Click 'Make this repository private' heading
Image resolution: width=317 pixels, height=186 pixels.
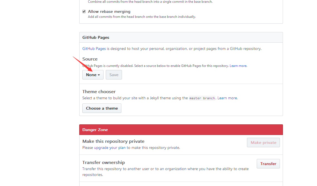coord(113,141)
